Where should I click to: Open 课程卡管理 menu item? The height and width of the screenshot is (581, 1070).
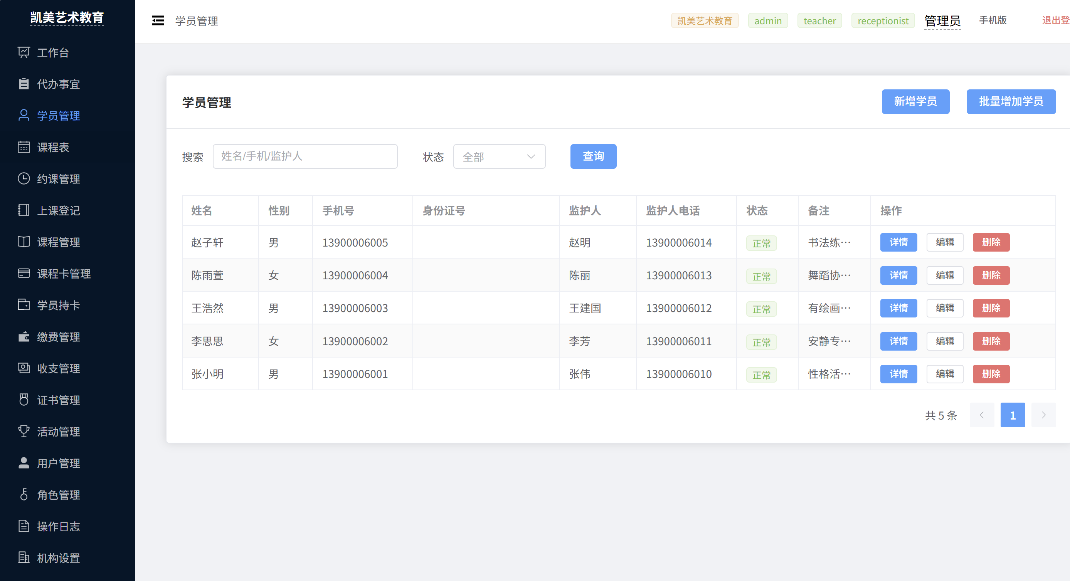click(67, 273)
